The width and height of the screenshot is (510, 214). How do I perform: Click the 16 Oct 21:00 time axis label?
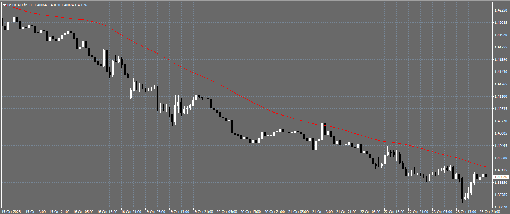[x=131, y=211]
